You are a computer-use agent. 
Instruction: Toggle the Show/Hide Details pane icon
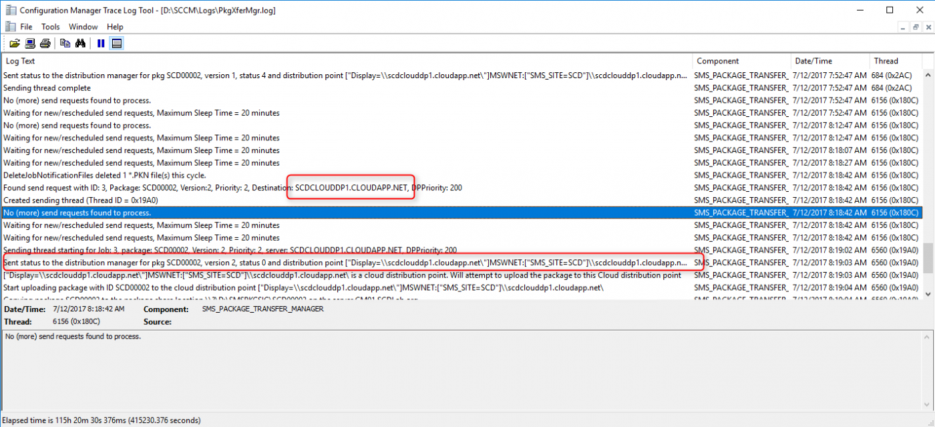[x=117, y=43]
